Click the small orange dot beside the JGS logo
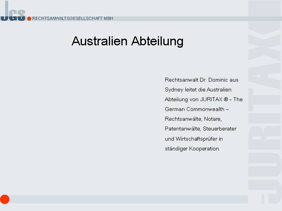Viewport: 282px width, 211px height. [29, 18]
